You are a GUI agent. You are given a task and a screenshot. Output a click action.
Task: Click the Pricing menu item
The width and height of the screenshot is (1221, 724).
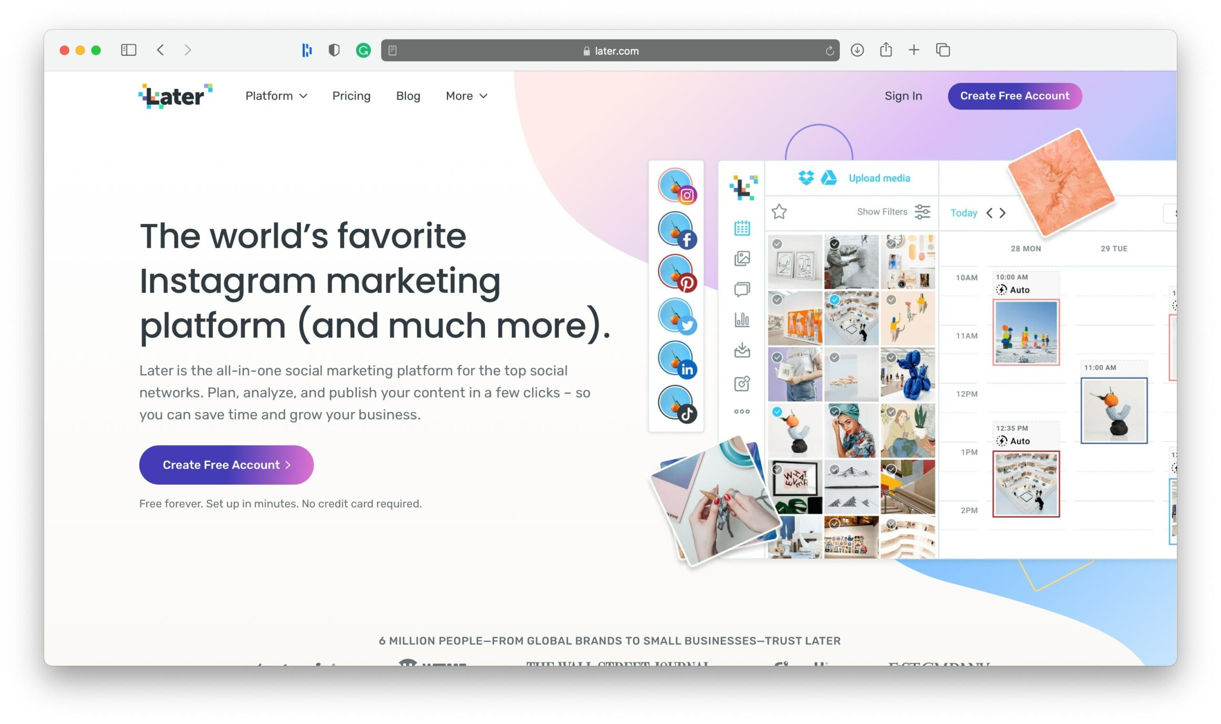351,96
